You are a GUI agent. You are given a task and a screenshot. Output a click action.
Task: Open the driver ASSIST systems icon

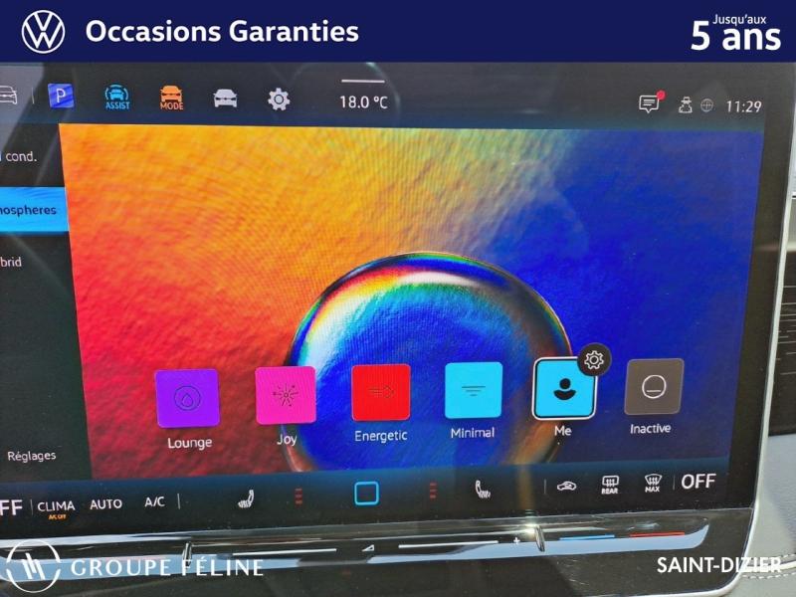tap(117, 98)
